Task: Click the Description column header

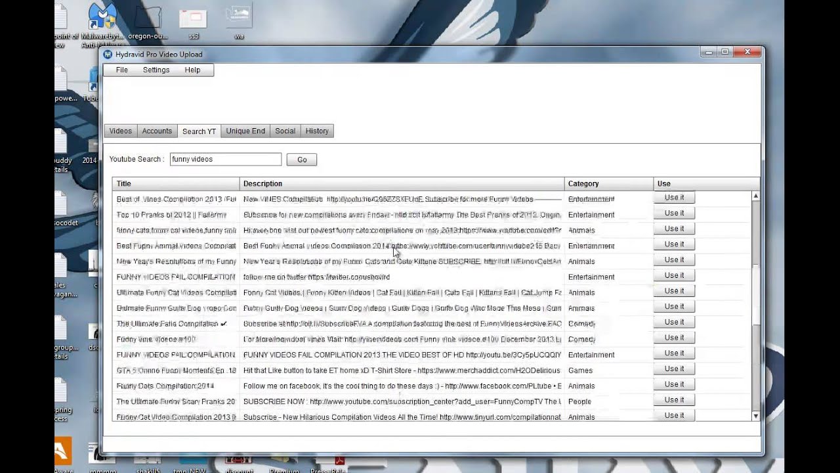Action: coord(402,184)
